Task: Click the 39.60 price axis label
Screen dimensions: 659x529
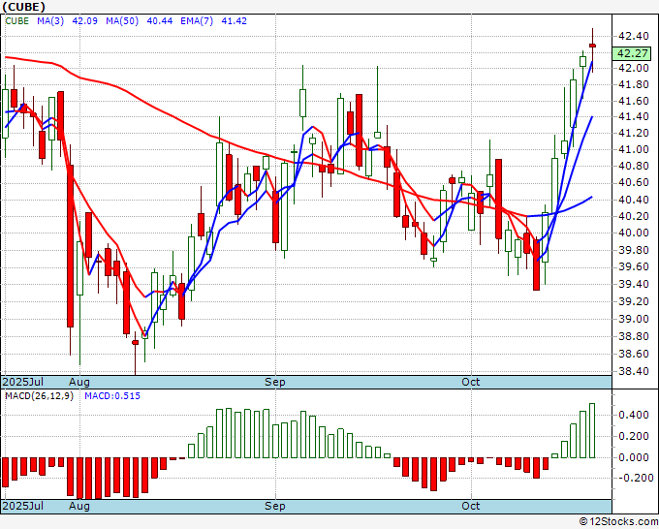Action: (x=634, y=267)
